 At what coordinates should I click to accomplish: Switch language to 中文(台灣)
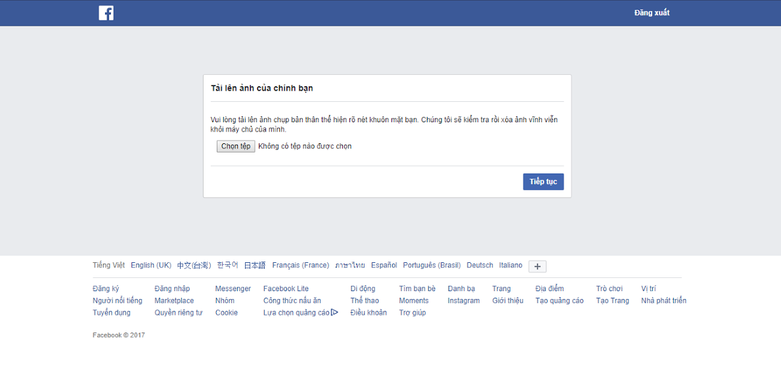pyautogui.click(x=194, y=265)
